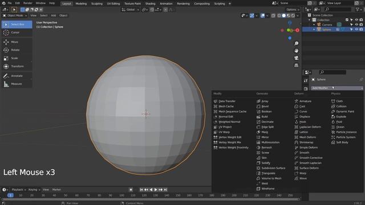Collapse the Collection in outliner
This screenshot has height=205, width=365.
coord(309,20)
